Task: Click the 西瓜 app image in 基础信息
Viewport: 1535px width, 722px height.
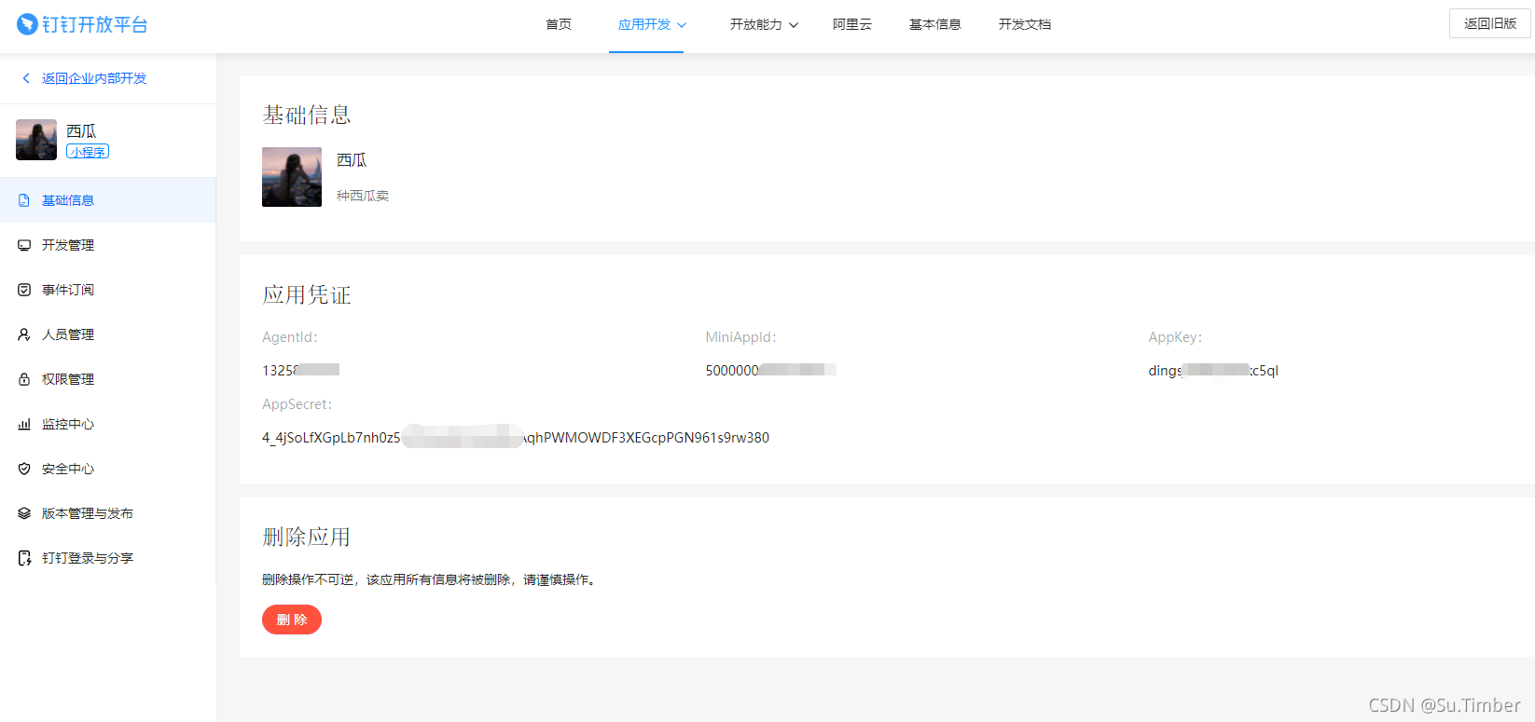Action: [x=292, y=177]
